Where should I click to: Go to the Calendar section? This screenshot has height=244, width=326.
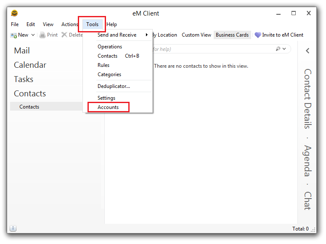[x=30, y=65]
